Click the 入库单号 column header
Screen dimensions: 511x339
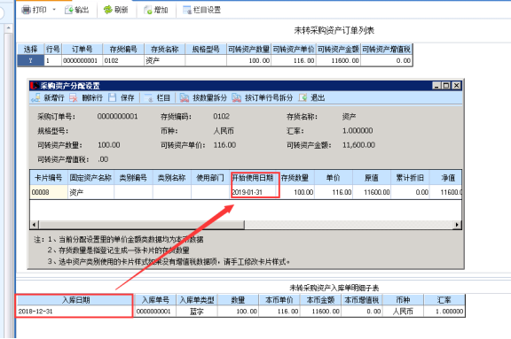point(154,300)
